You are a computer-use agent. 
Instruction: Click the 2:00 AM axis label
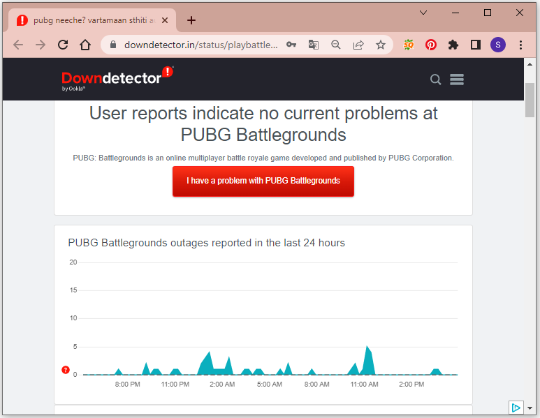pyautogui.click(x=222, y=385)
